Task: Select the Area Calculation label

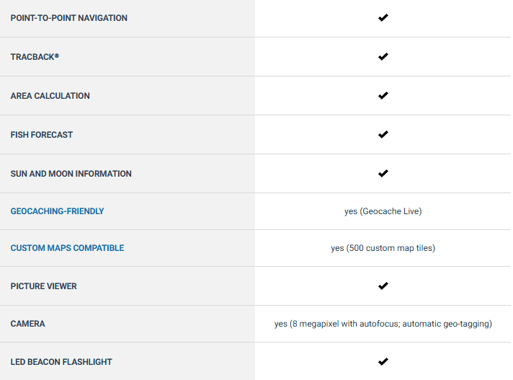Action: (x=50, y=96)
